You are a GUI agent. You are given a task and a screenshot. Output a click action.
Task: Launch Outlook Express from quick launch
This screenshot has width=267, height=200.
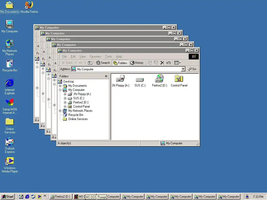click(33, 197)
